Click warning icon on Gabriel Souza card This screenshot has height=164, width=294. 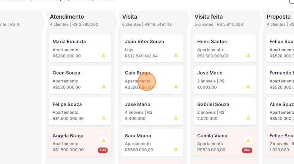click(x=248, y=118)
